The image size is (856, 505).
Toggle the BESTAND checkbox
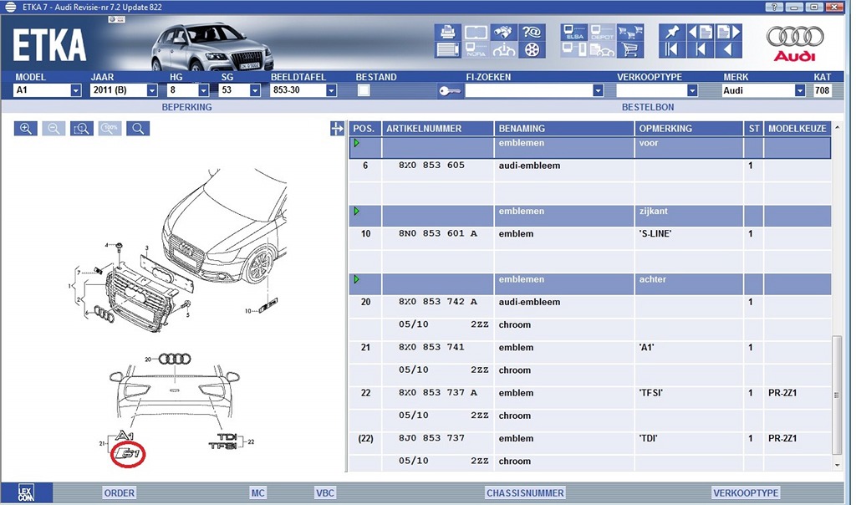point(364,90)
